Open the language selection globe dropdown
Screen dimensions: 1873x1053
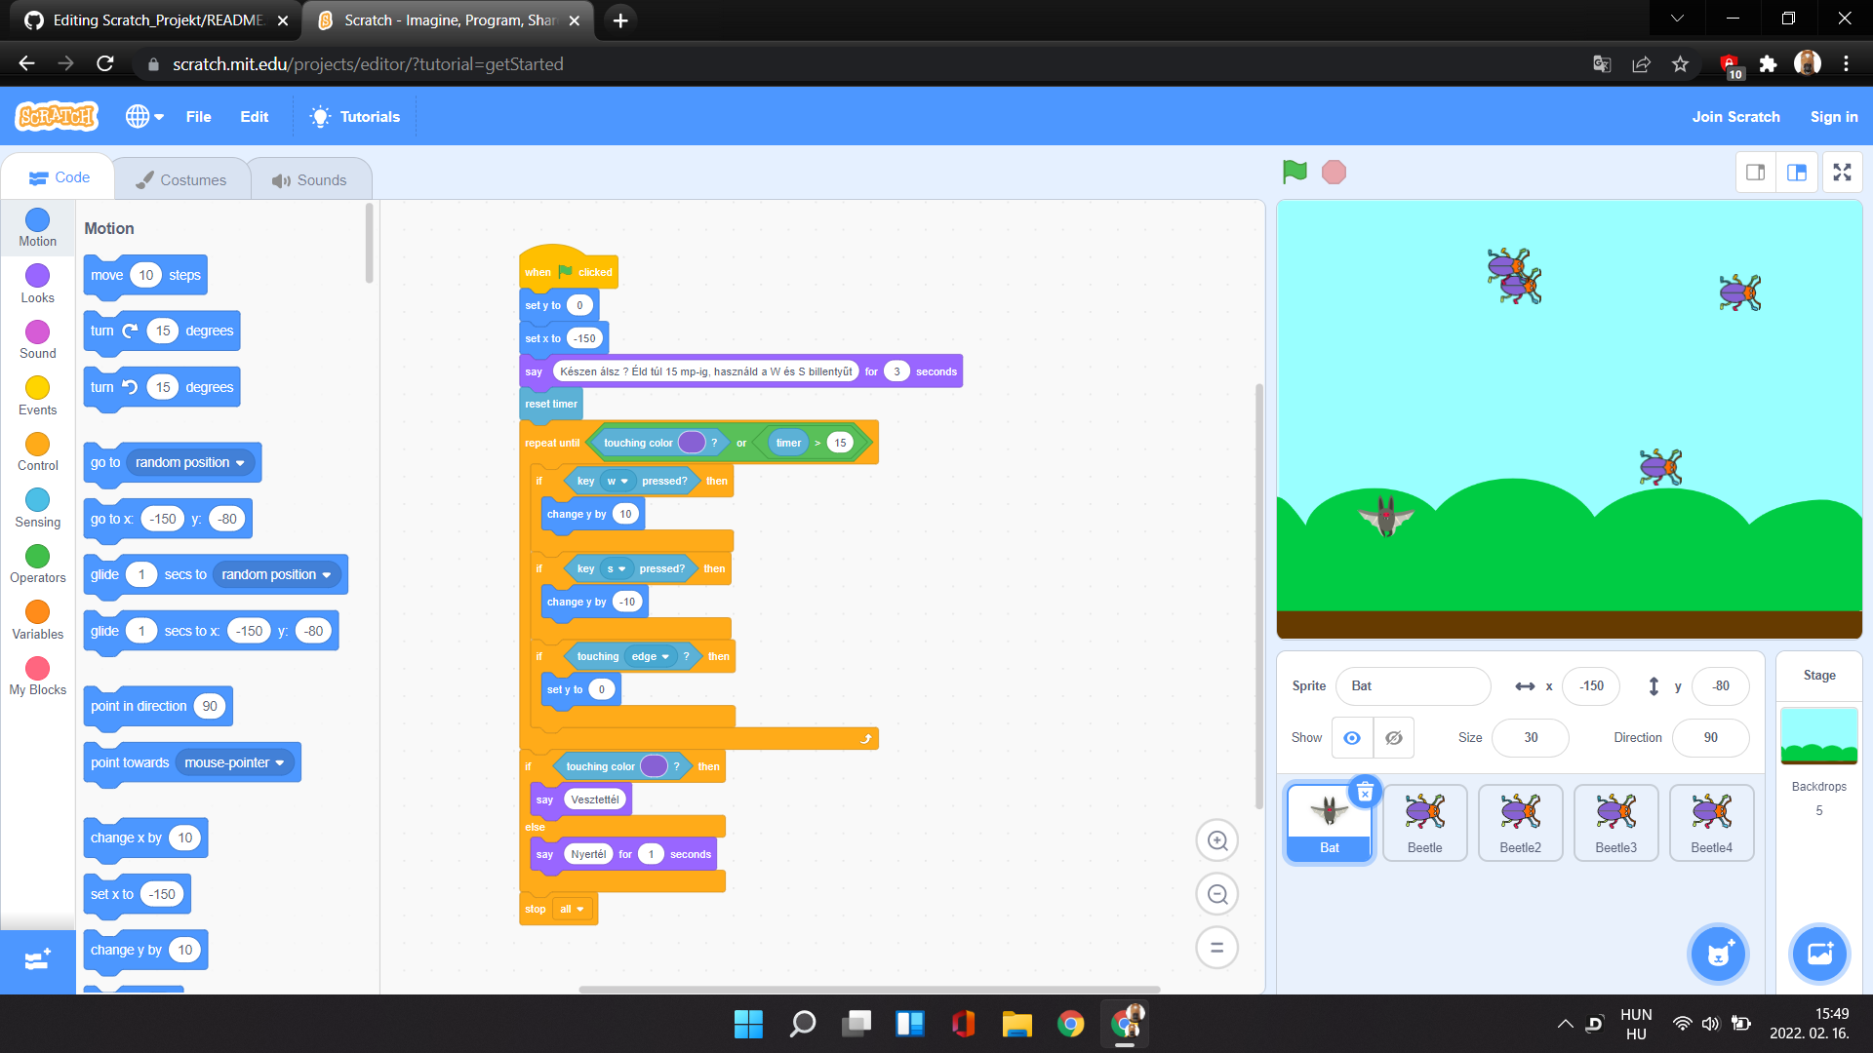click(x=143, y=116)
